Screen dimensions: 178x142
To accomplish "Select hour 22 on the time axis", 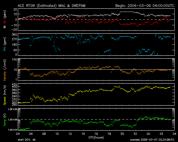I will click(135, 134).
